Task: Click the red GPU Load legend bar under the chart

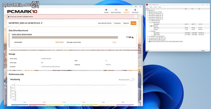Action: pyautogui.click(x=37, y=105)
